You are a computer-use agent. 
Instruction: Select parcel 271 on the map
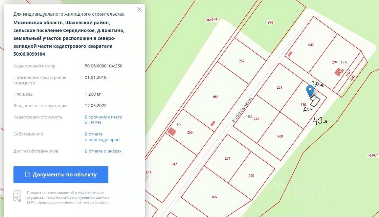pyautogui.click(x=228, y=158)
